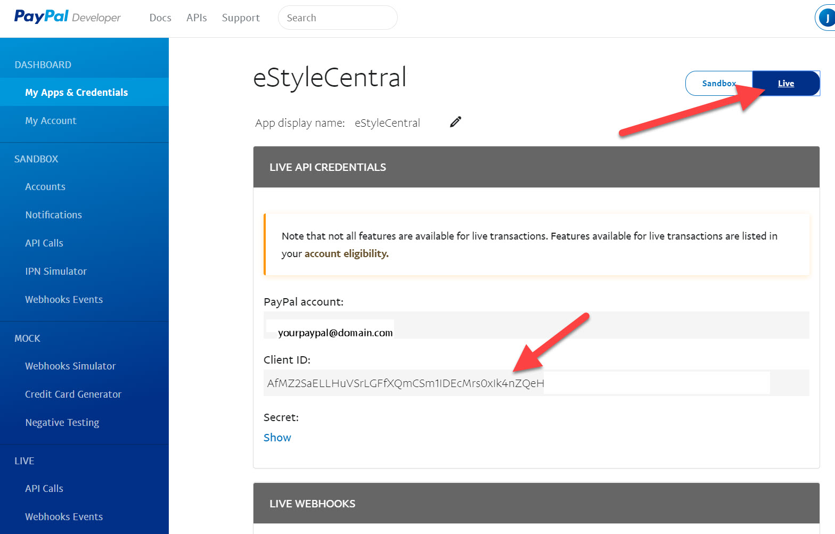Click the Client ID value field

pyautogui.click(x=536, y=383)
